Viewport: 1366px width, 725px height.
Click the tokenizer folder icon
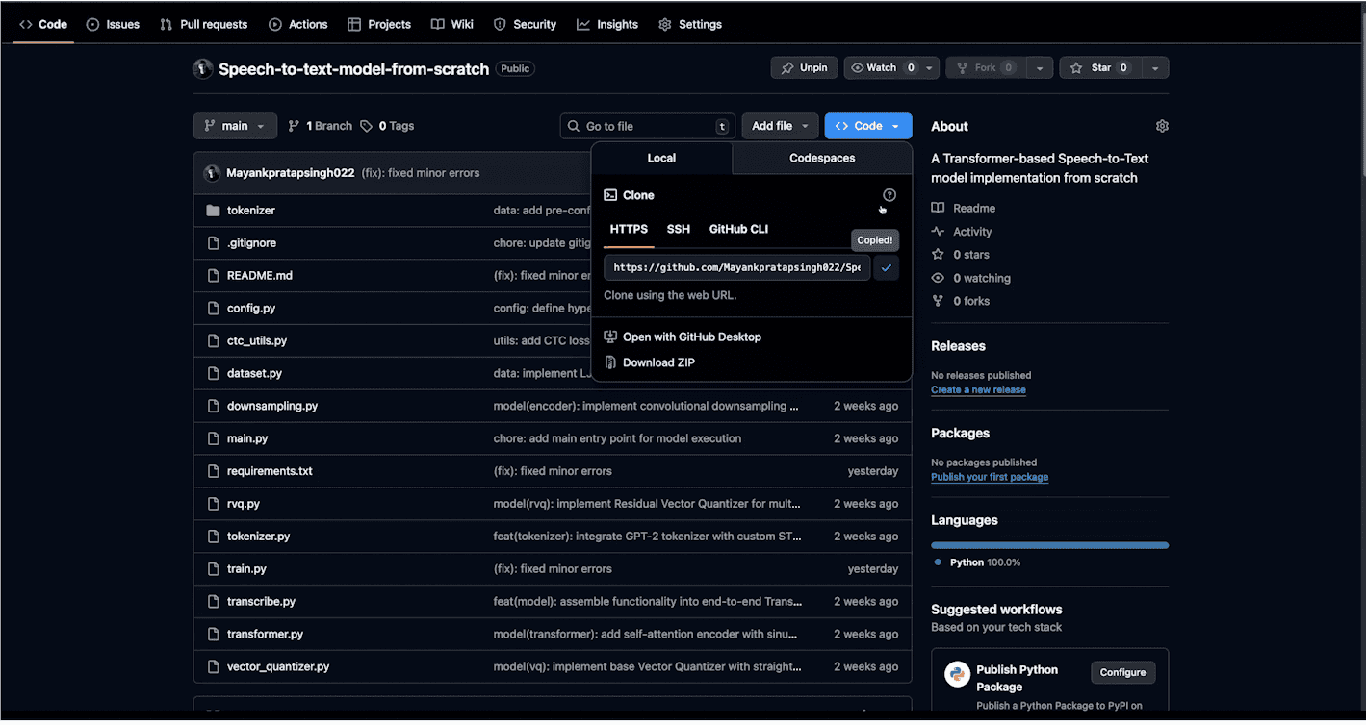coord(213,210)
